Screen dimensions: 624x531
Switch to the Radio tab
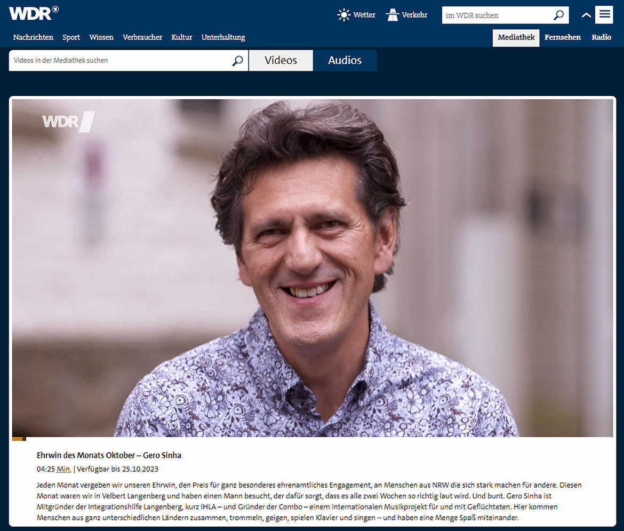click(601, 37)
